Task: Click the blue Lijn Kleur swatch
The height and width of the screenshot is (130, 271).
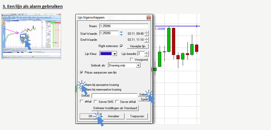Action: [106, 54]
